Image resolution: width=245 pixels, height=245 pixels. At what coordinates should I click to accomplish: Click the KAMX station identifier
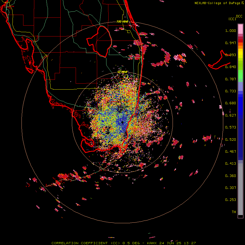click(x=152, y=243)
